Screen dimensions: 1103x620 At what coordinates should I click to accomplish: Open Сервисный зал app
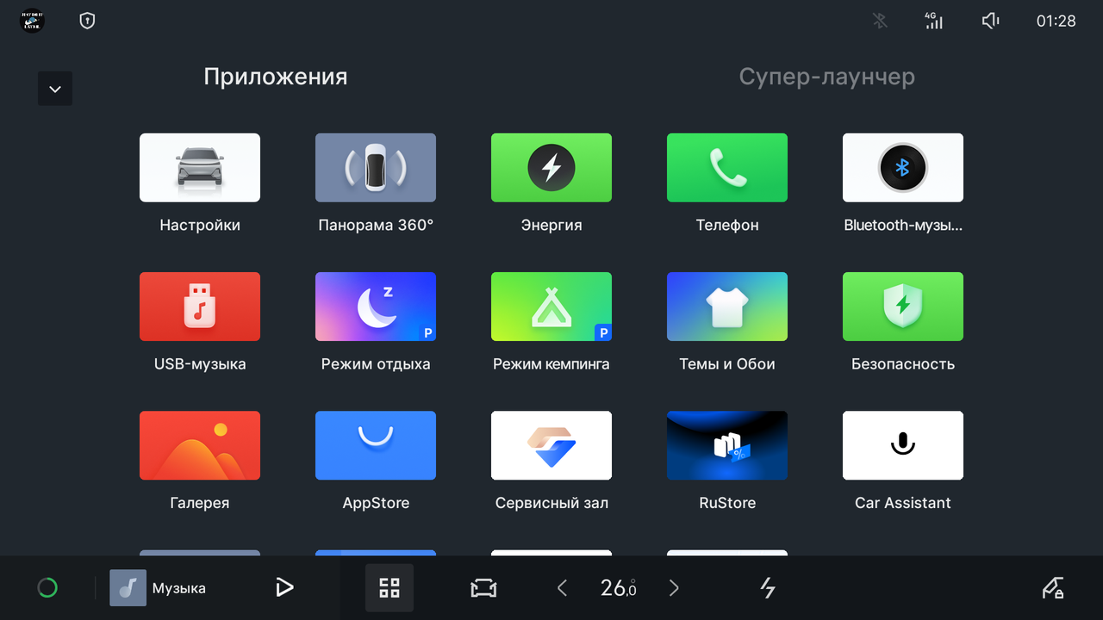[551, 445]
